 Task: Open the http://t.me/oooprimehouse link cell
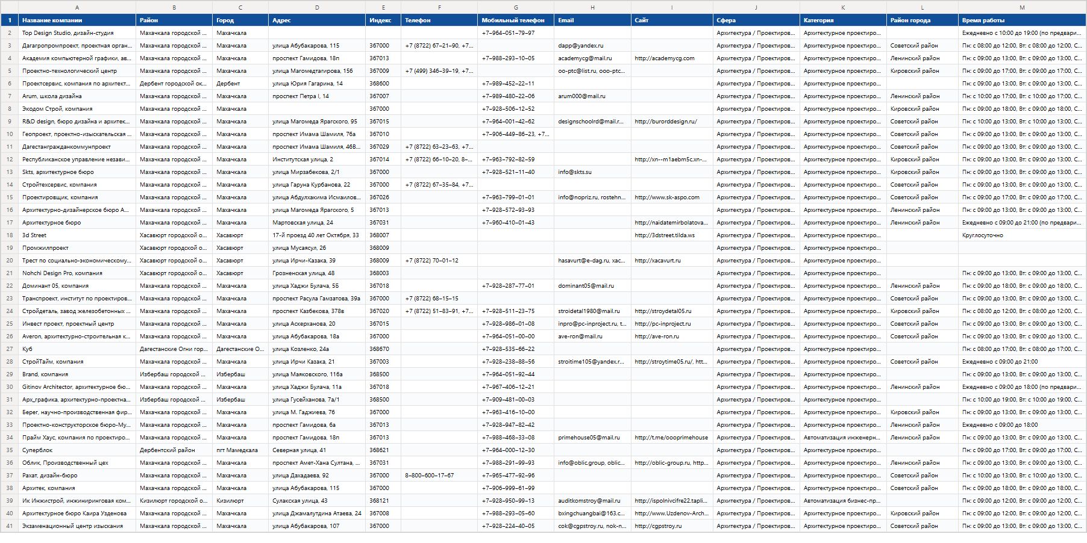pyautogui.click(x=672, y=438)
